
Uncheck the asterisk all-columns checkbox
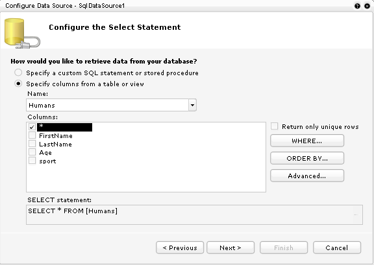coord(32,127)
